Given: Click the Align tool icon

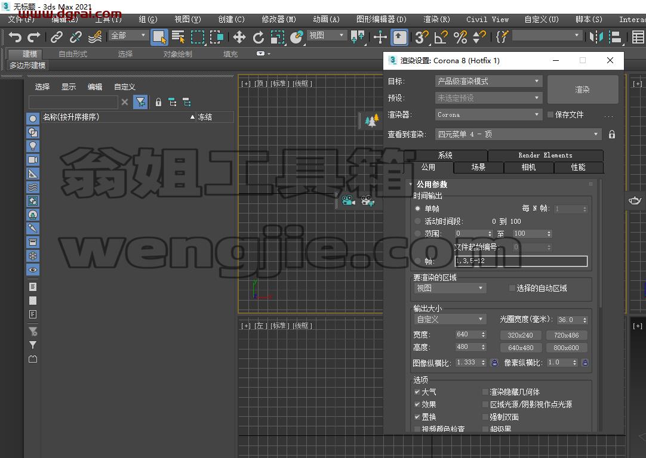Looking at the screenshot, I should (615, 37).
